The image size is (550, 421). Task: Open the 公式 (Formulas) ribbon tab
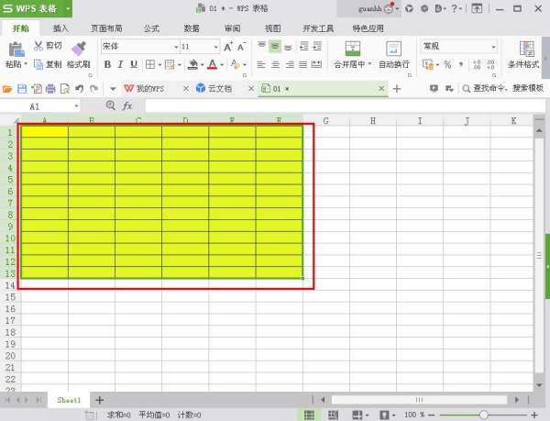[x=151, y=28]
